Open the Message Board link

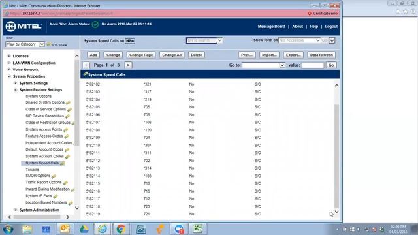[272, 27]
